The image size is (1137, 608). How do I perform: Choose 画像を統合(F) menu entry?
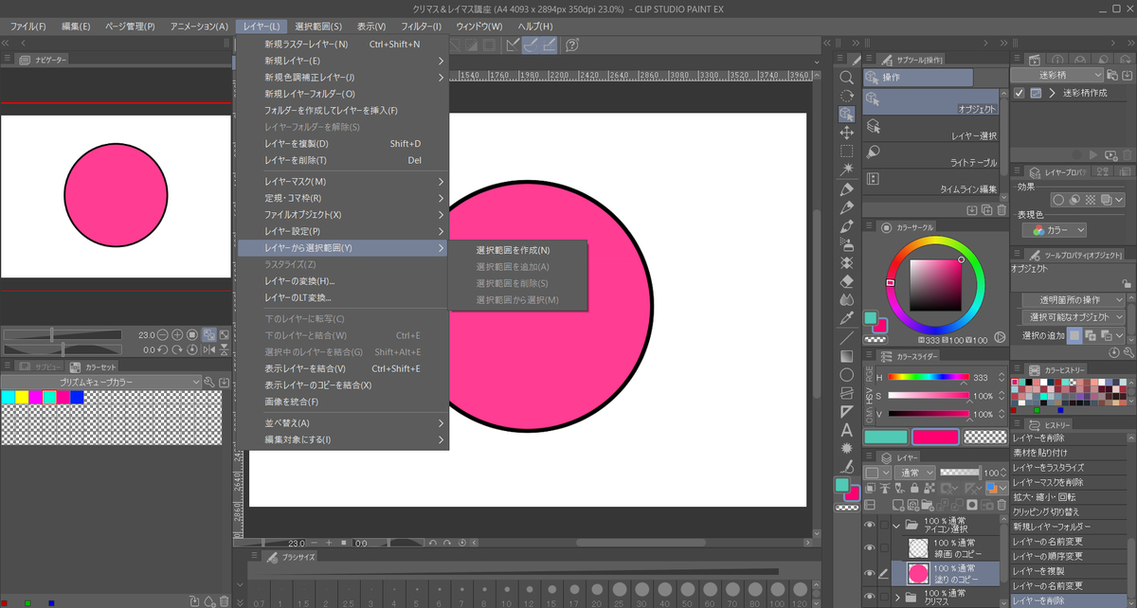pos(341,402)
